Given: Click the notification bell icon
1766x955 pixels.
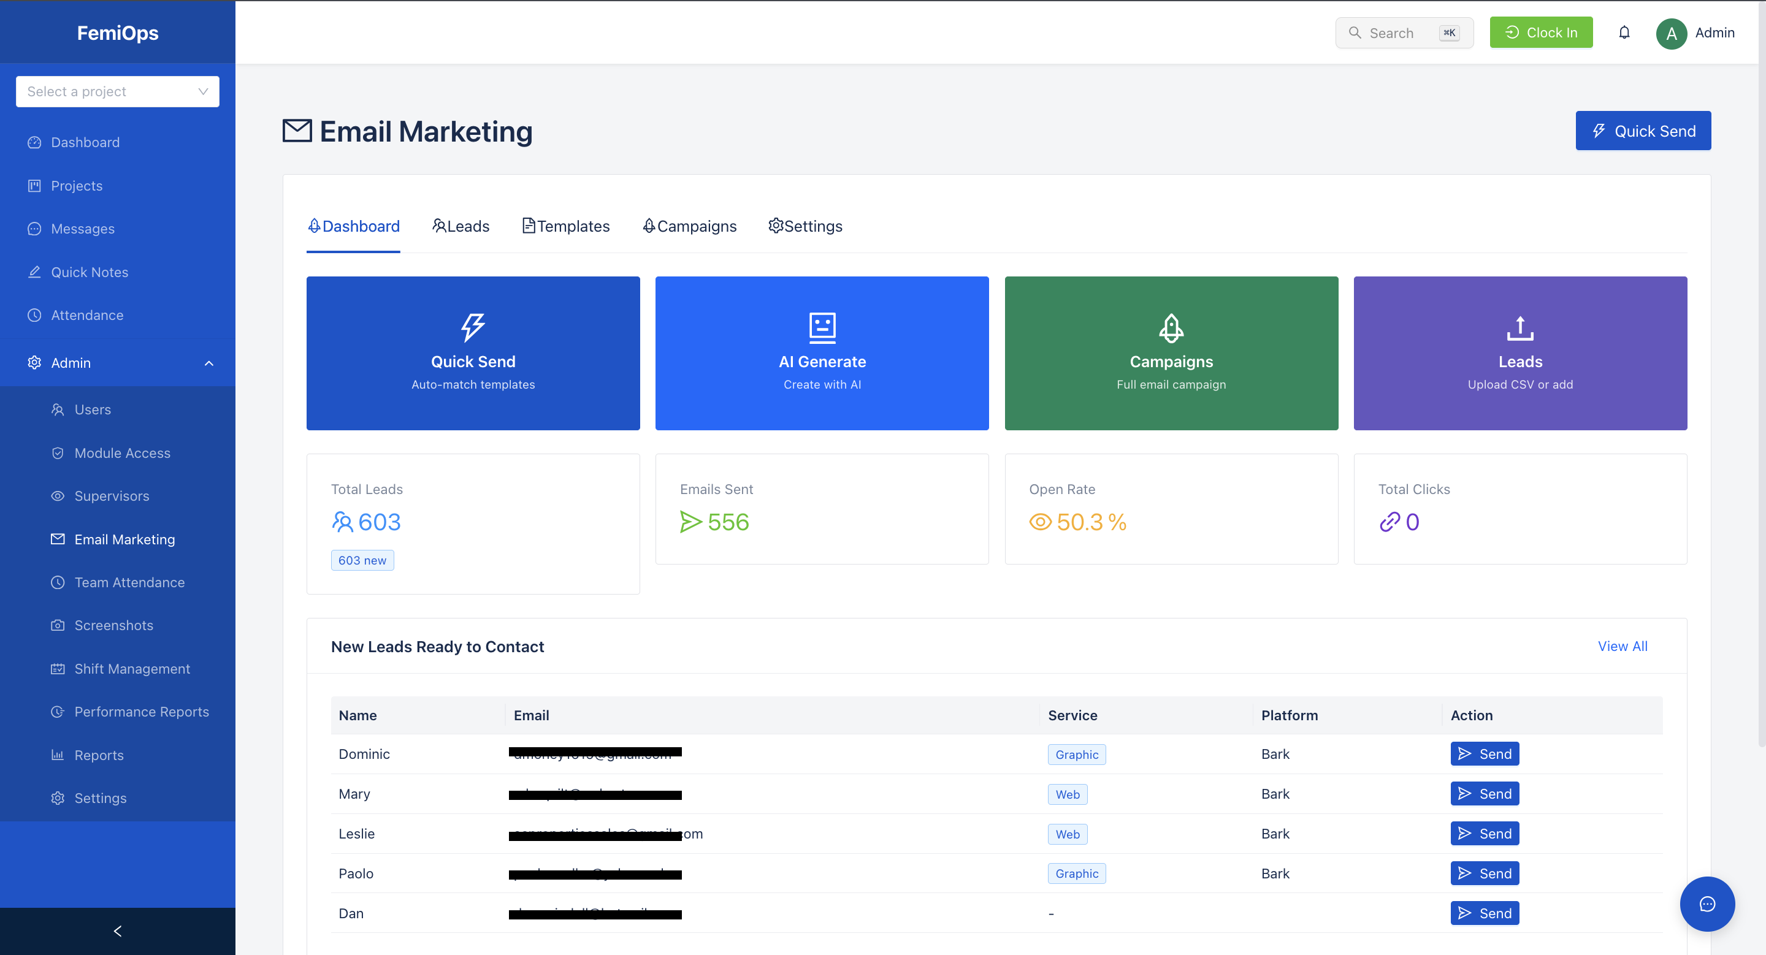Looking at the screenshot, I should [1623, 32].
